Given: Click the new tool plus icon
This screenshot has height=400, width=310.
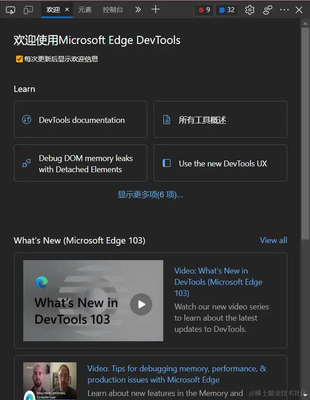Looking at the screenshot, I should (155, 9).
